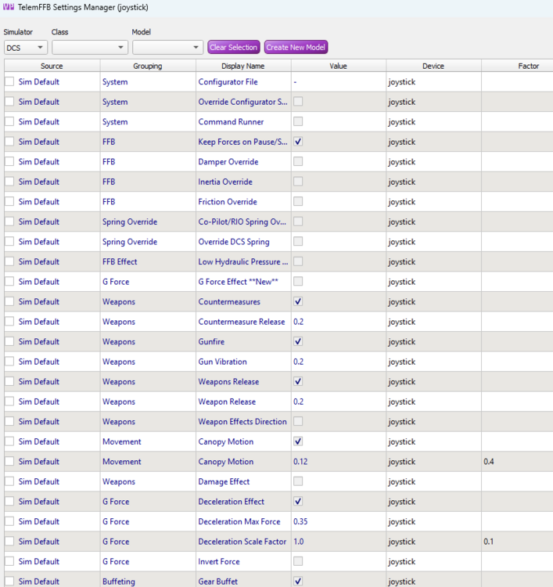Open the Simulator dropdown showing DCS
This screenshot has height=587, width=553.
coord(25,48)
